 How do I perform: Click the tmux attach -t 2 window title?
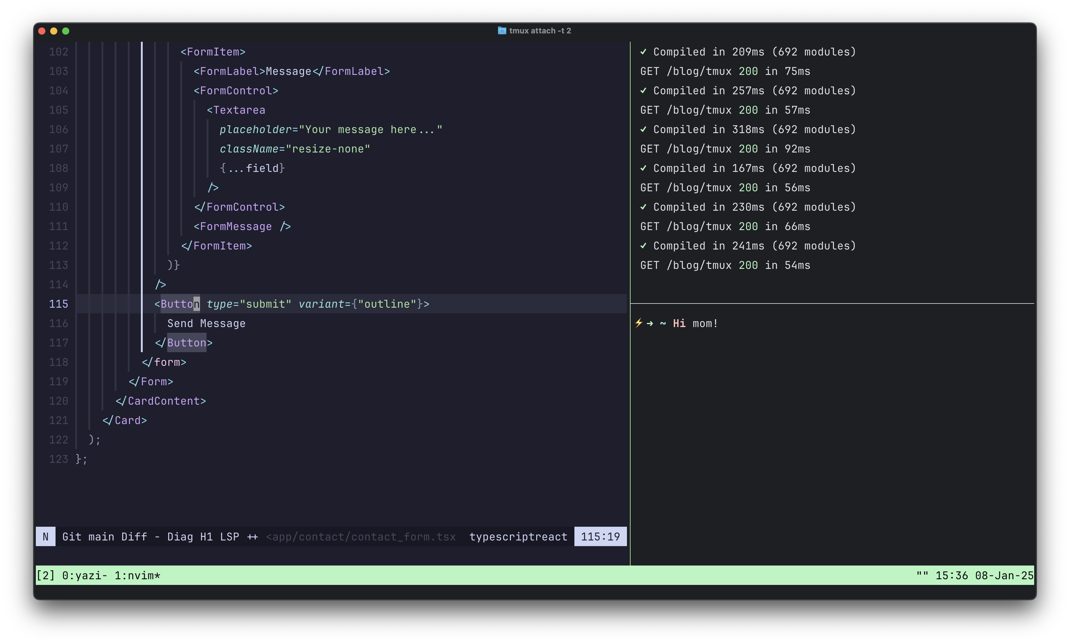(x=540, y=31)
